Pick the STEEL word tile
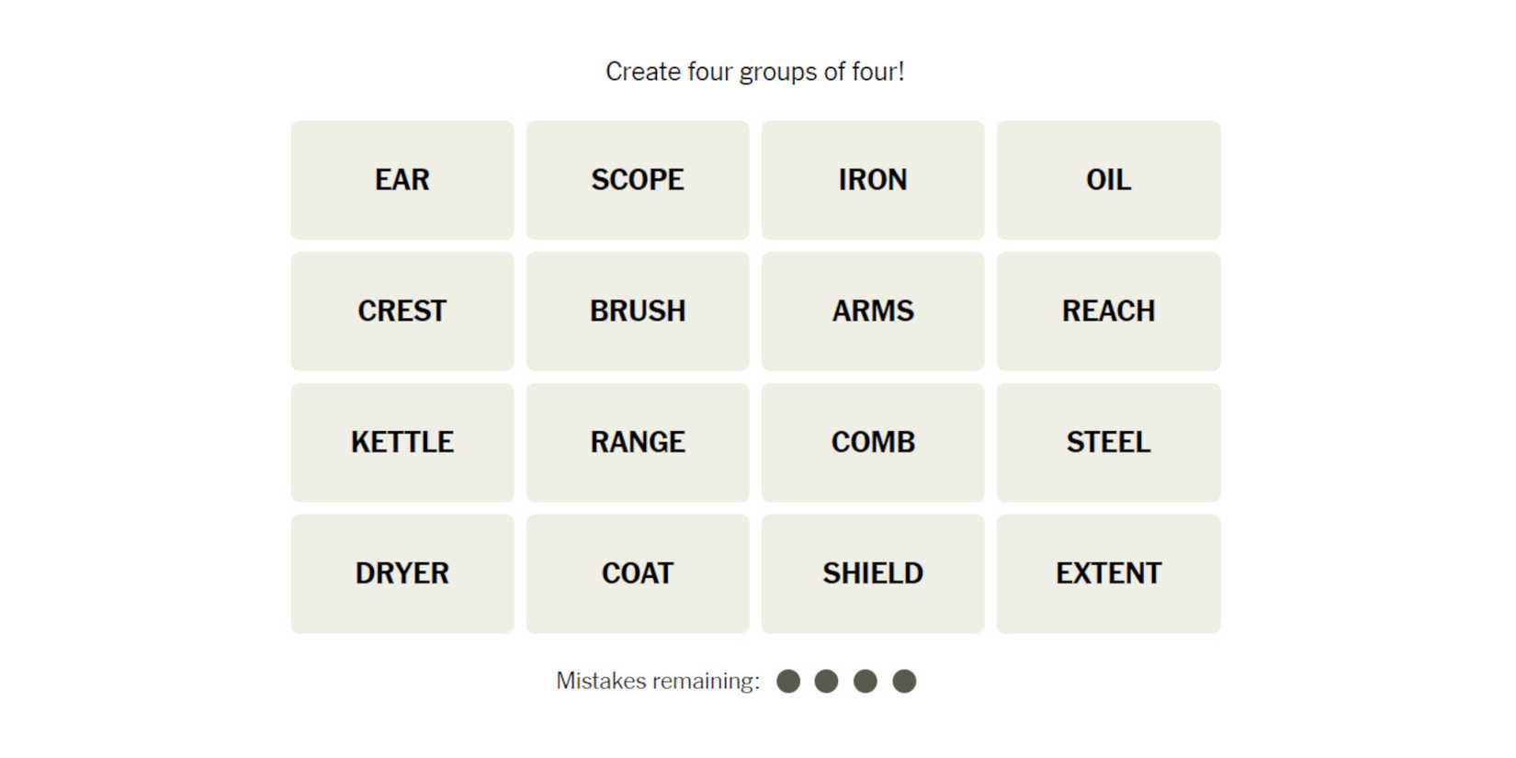Screen dimensions: 1516x758 (x=1108, y=443)
